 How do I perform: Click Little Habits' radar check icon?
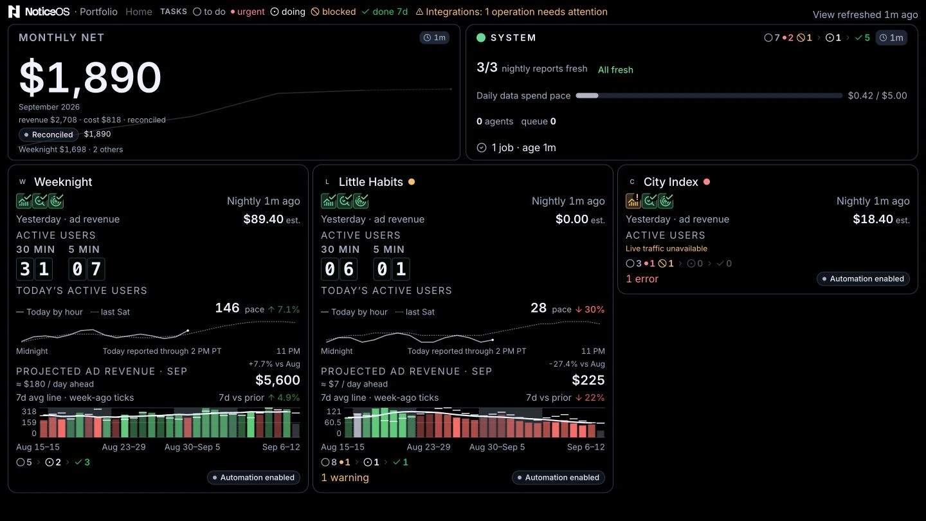[x=361, y=201]
